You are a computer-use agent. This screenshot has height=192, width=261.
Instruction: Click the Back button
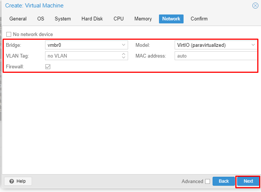(224, 181)
